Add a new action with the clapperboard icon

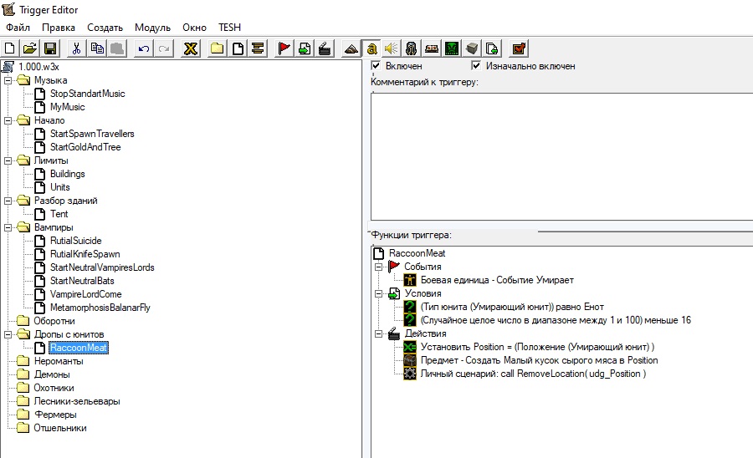pyautogui.click(x=325, y=48)
